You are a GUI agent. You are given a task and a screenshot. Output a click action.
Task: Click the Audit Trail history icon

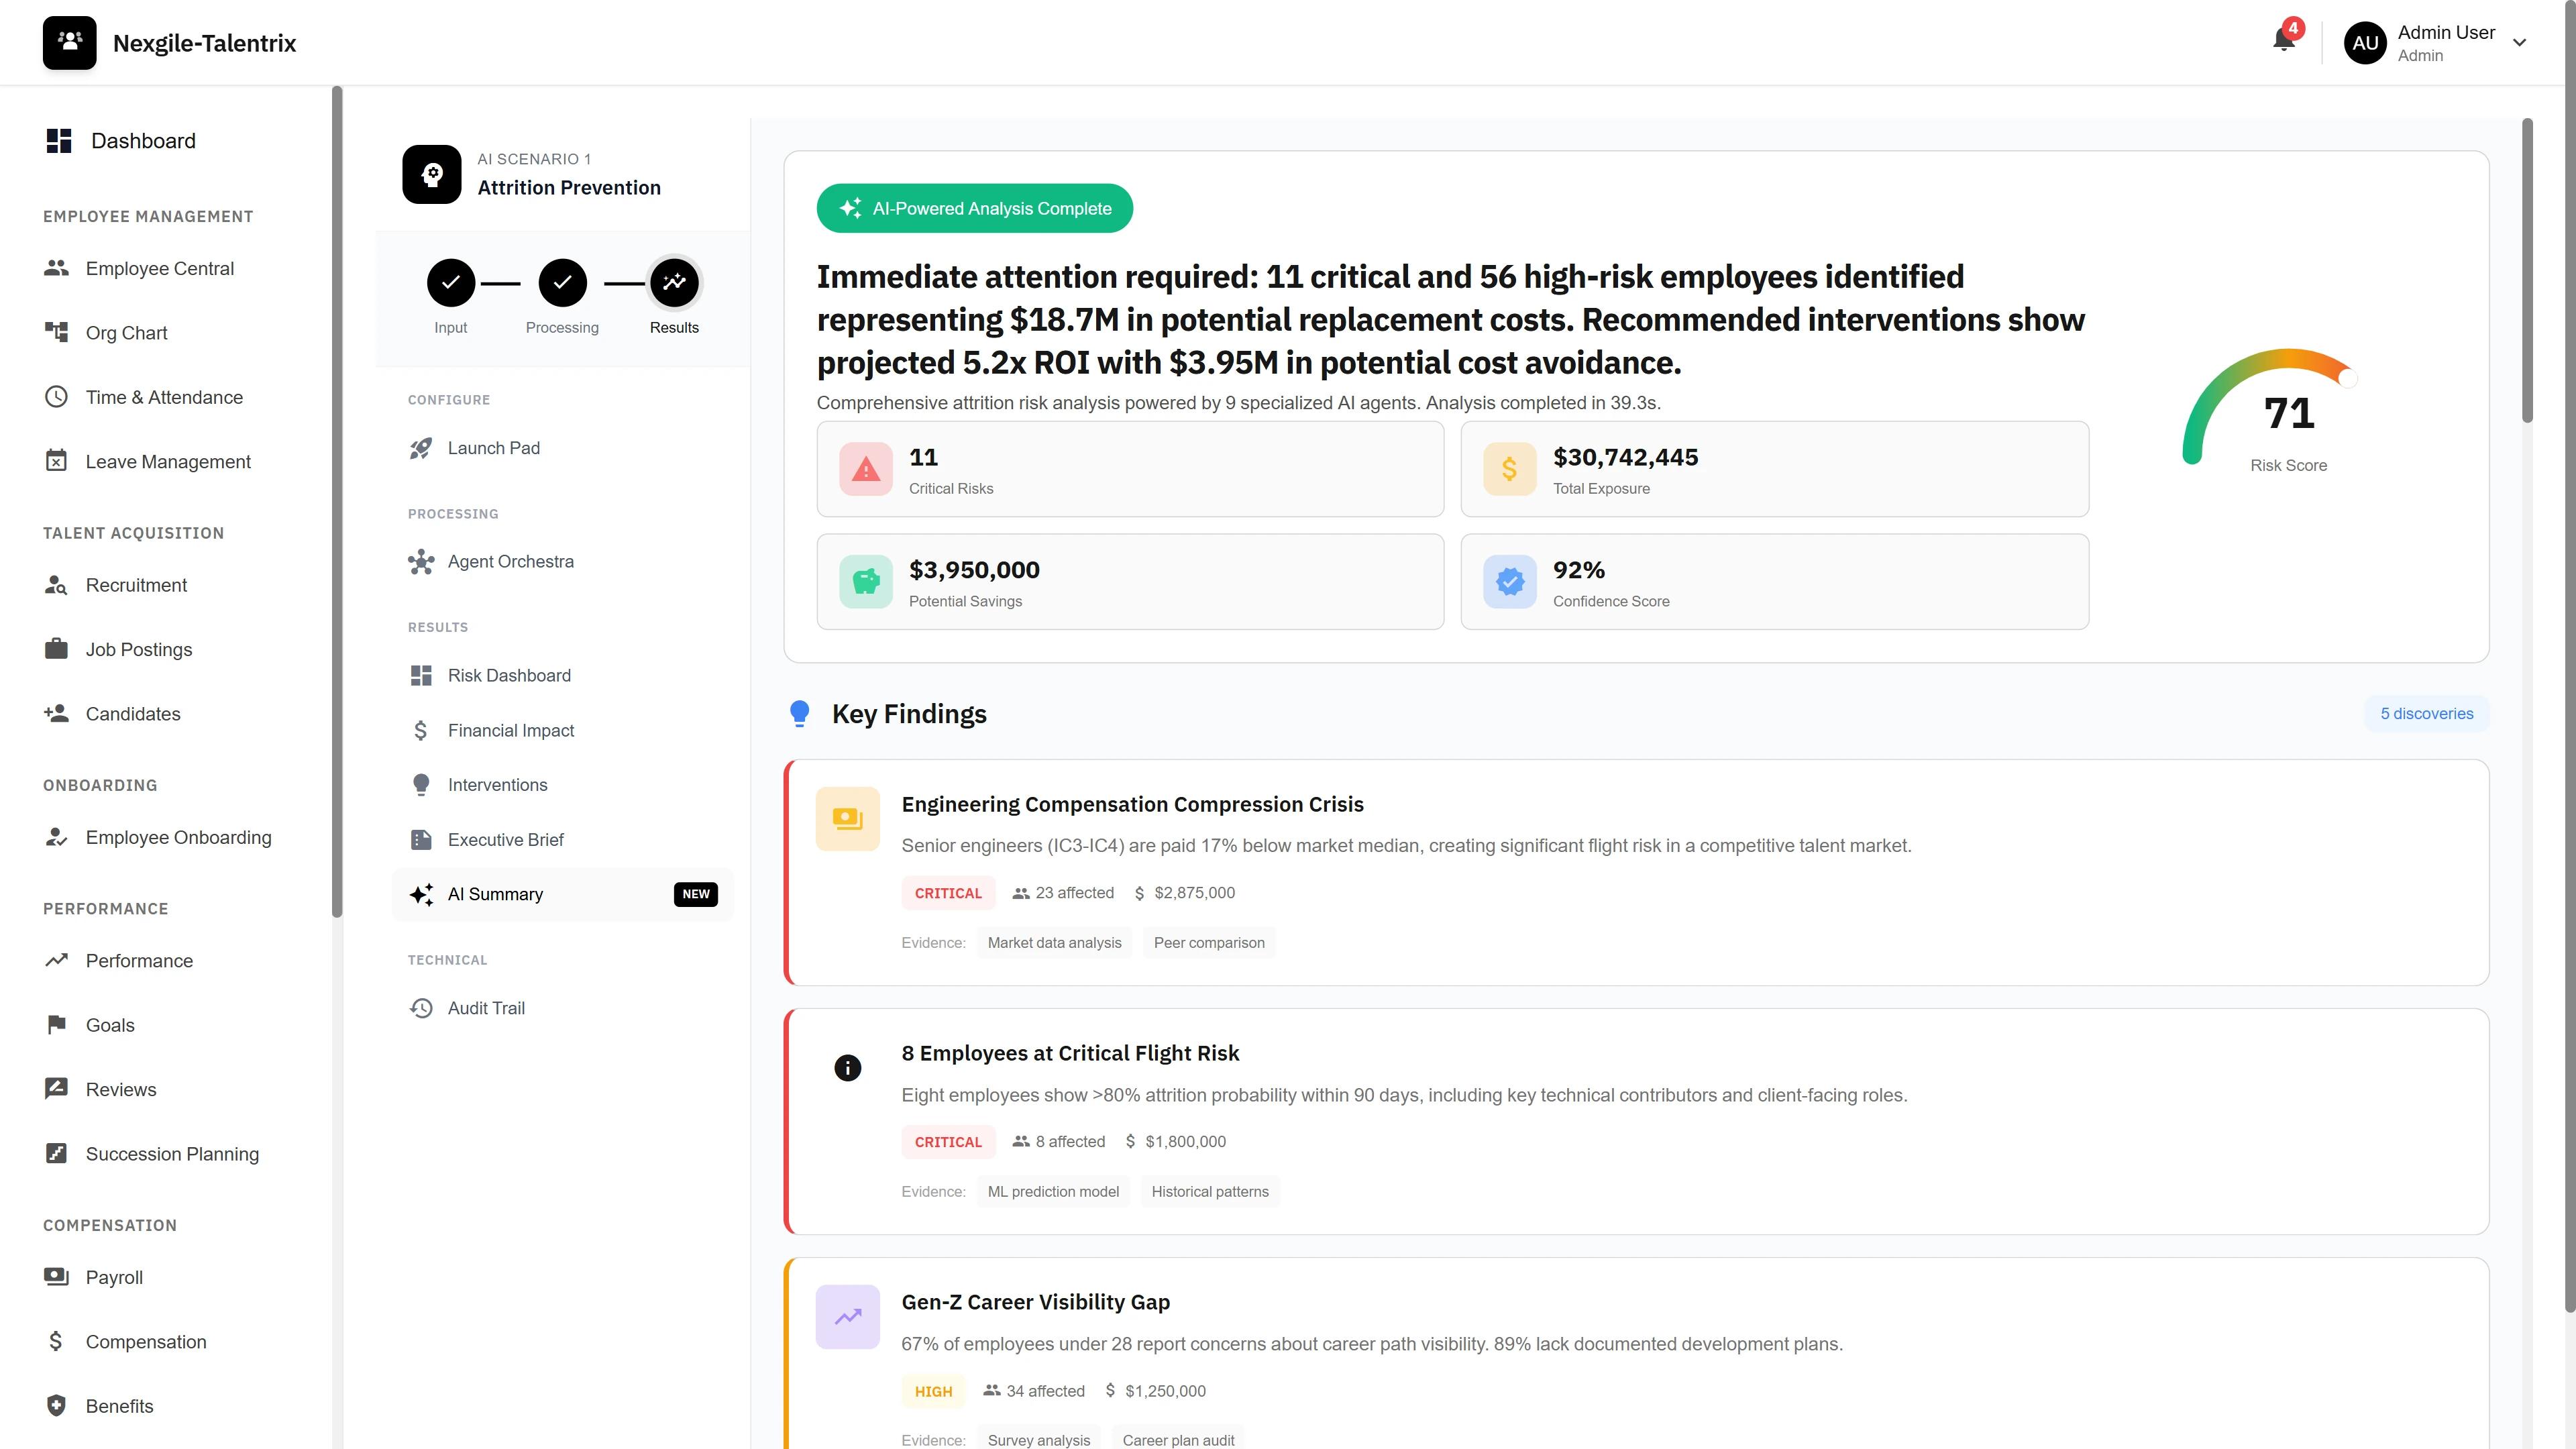pos(421,1008)
